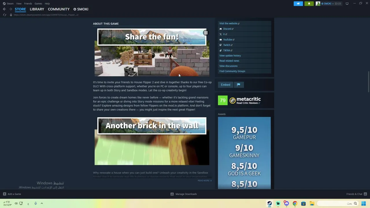Image resolution: width=370 pixels, height=208 pixels.
Task: Click the store URL address field
Action: [x=46, y=15]
